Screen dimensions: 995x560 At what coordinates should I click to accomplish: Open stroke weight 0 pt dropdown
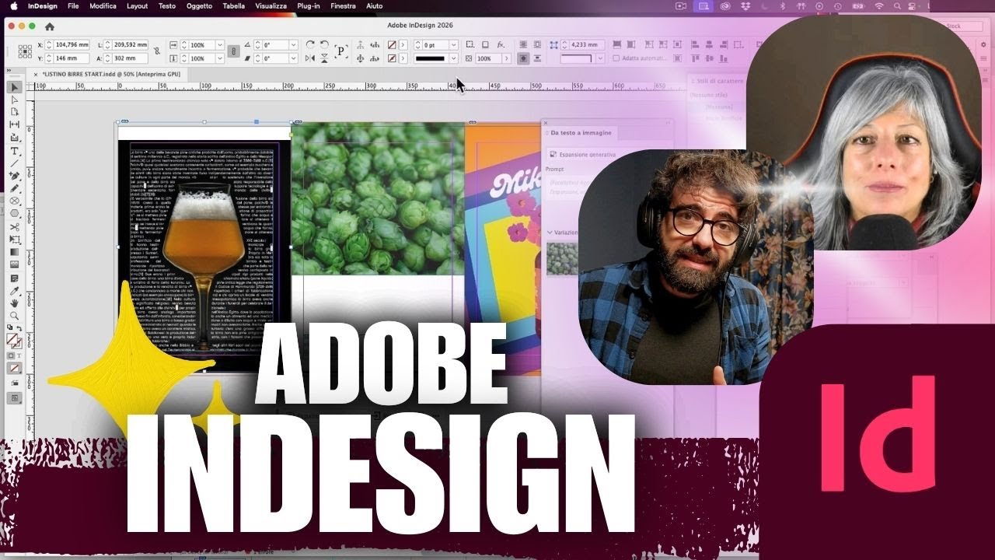[453, 45]
